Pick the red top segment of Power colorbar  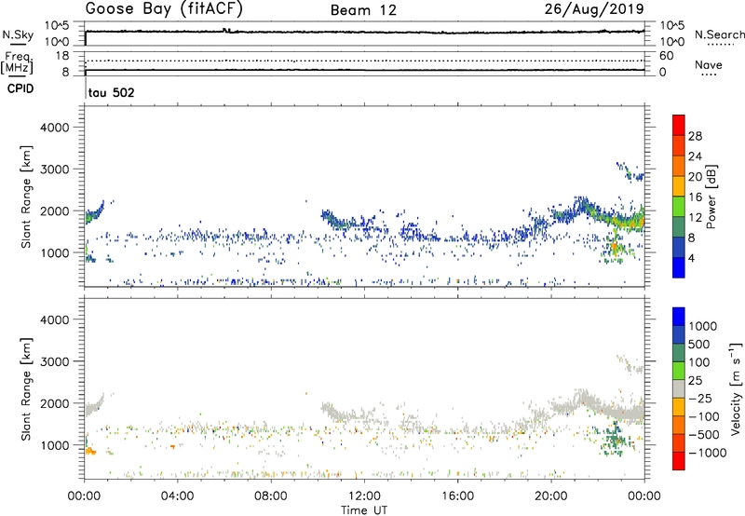click(679, 125)
